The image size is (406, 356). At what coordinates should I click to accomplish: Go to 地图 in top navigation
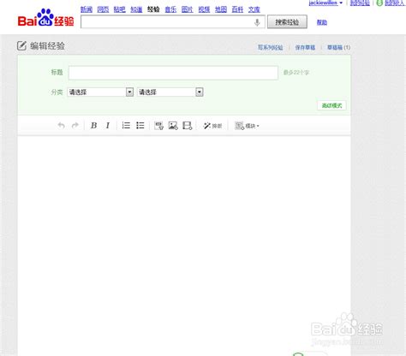[x=221, y=9]
